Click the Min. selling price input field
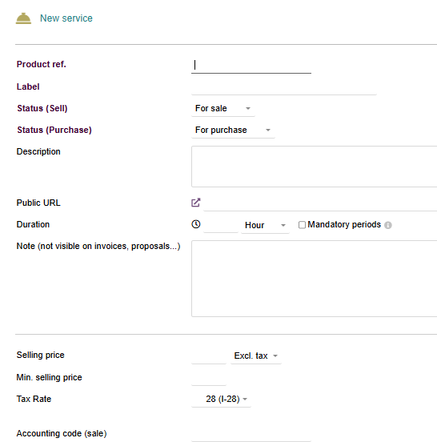 click(x=209, y=378)
